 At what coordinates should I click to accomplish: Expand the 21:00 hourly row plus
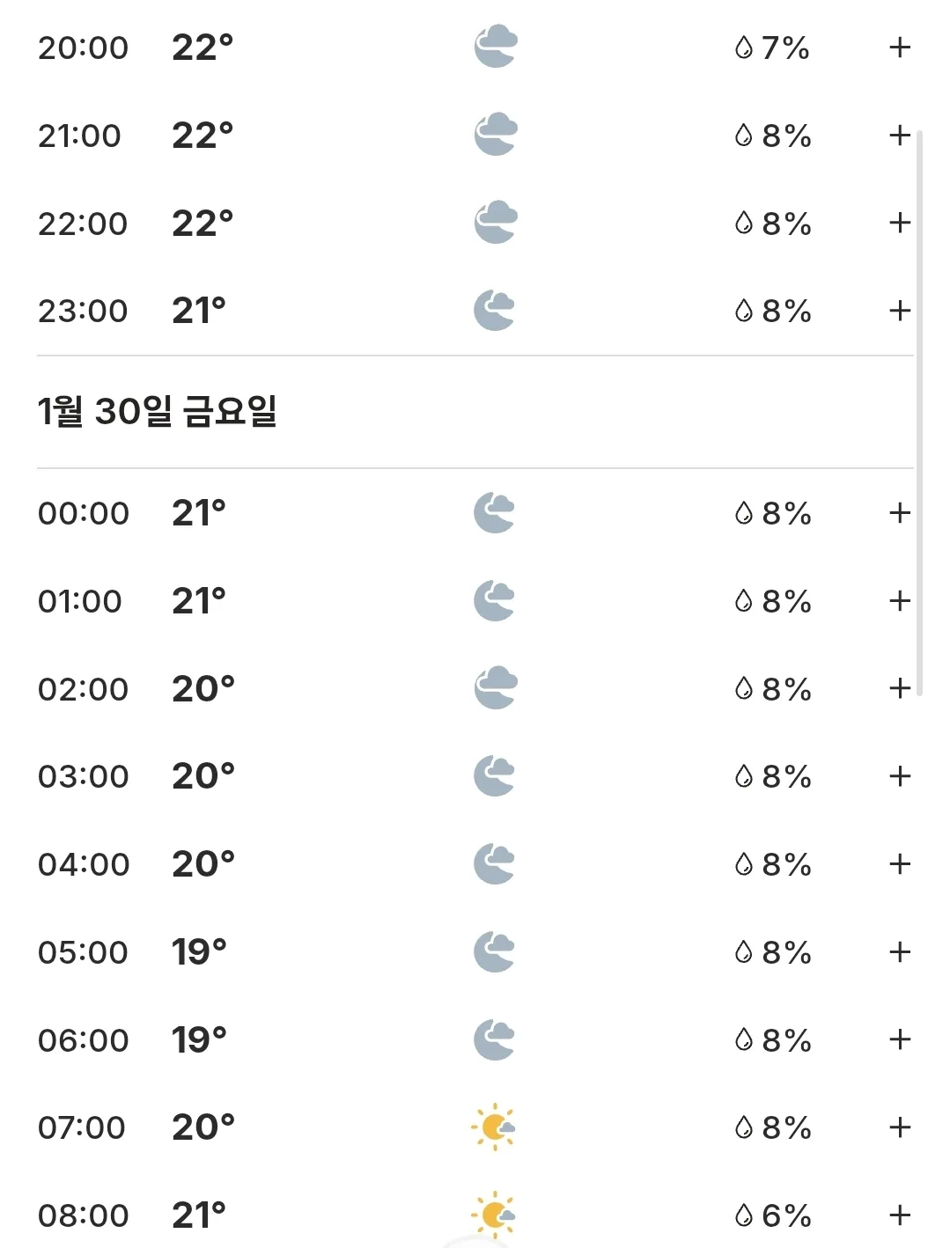[899, 136]
